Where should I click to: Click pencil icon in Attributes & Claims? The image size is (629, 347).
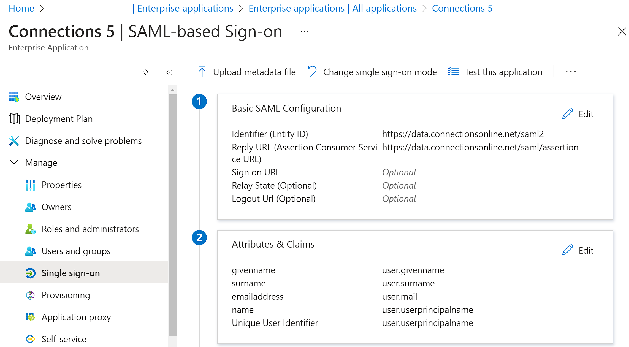point(568,250)
